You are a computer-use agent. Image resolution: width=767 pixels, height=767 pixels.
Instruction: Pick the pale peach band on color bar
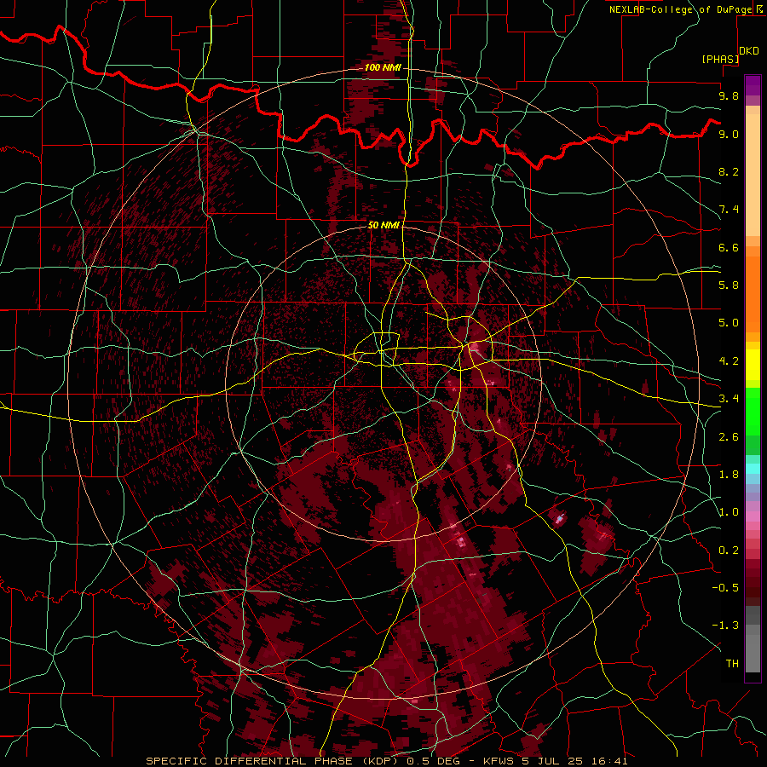tap(753, 176)
